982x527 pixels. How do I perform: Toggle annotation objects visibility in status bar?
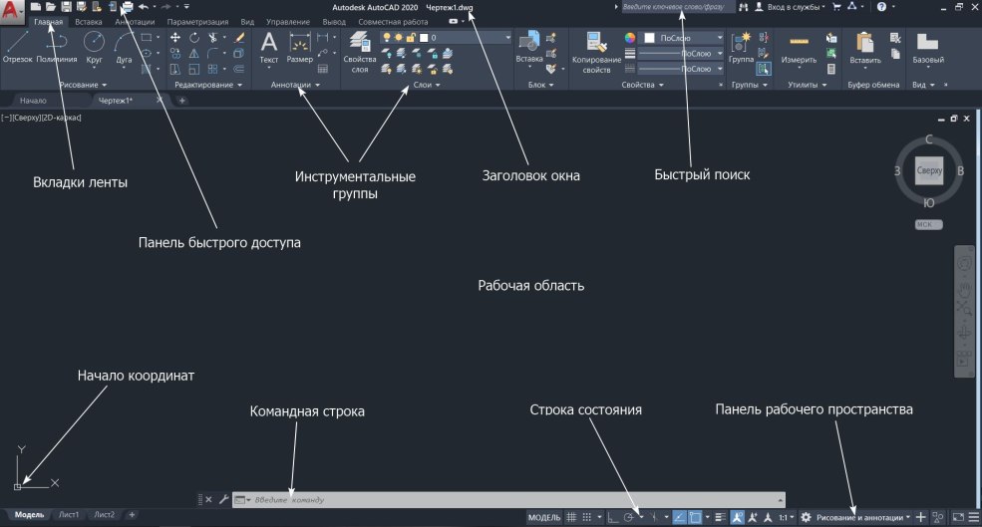click(x=737, y=517)
